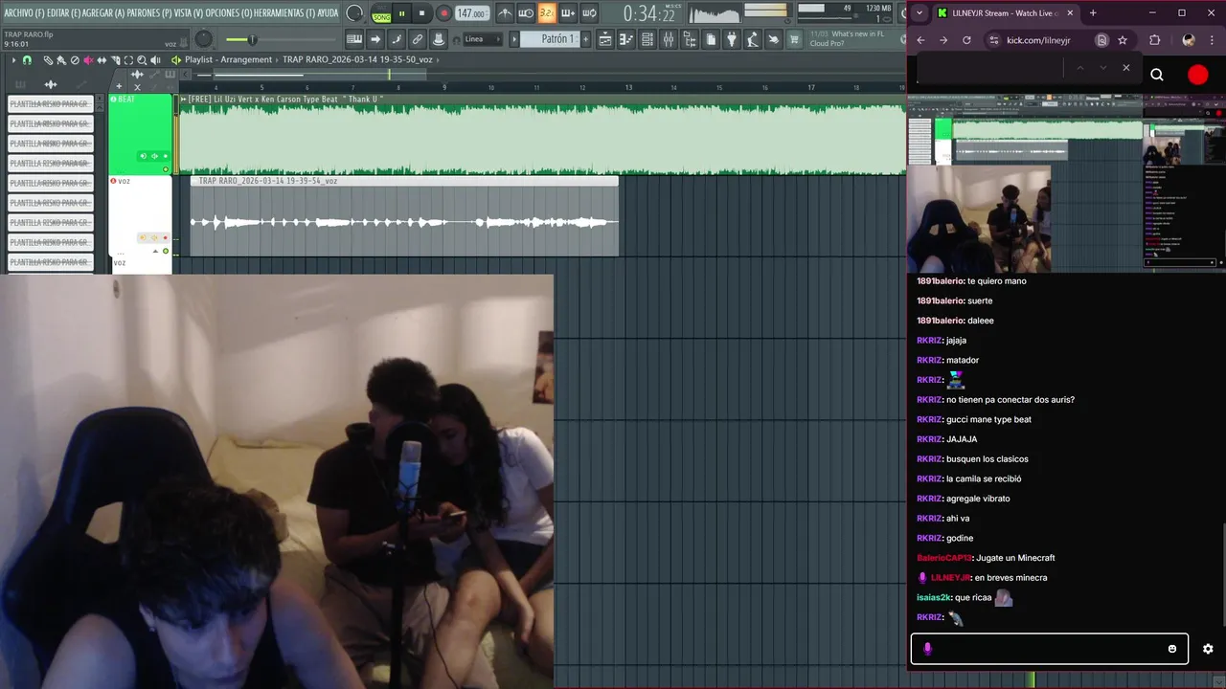Toggle overdub blend recording icon

[x=568, y=13]
